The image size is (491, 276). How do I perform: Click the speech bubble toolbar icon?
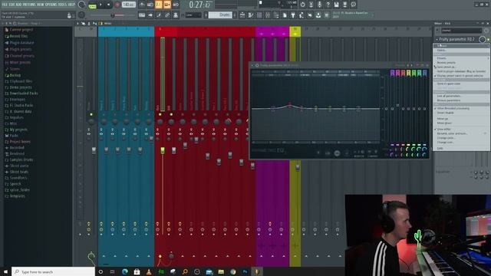[353, 5]
